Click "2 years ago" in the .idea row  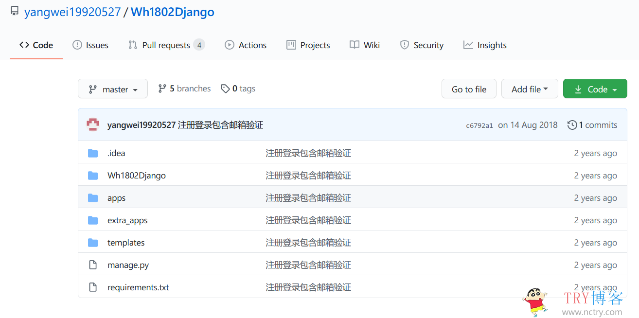596,153
